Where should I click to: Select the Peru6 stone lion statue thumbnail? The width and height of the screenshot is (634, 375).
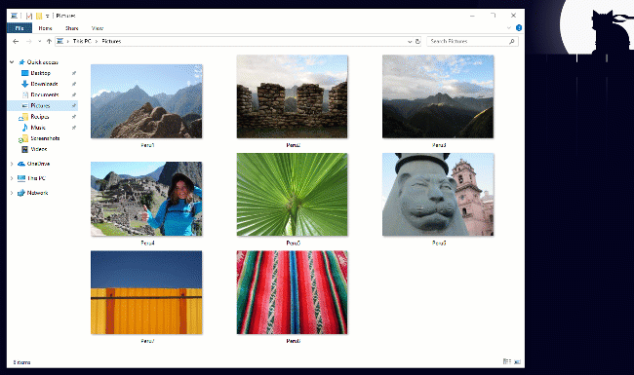[438, 195]
